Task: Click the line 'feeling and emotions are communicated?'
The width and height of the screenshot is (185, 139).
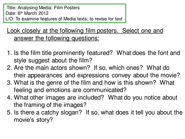Action: coord(70,90)
